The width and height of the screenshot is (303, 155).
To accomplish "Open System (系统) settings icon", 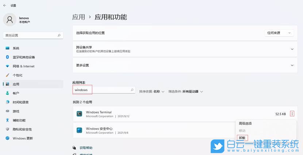I will 8,48.
